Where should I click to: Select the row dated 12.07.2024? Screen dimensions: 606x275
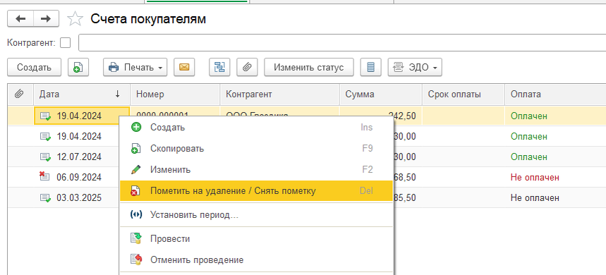(x=307, y=157)
